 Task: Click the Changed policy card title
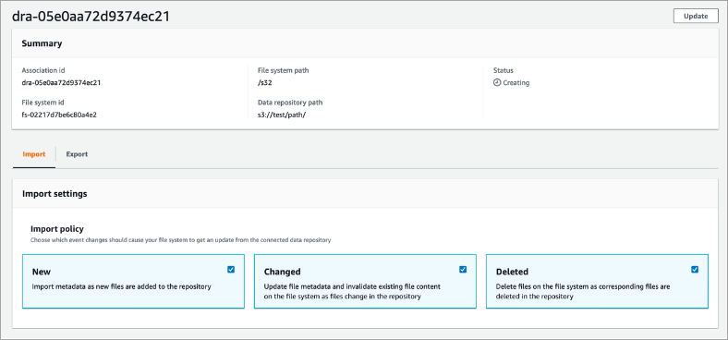coord(283,272)
